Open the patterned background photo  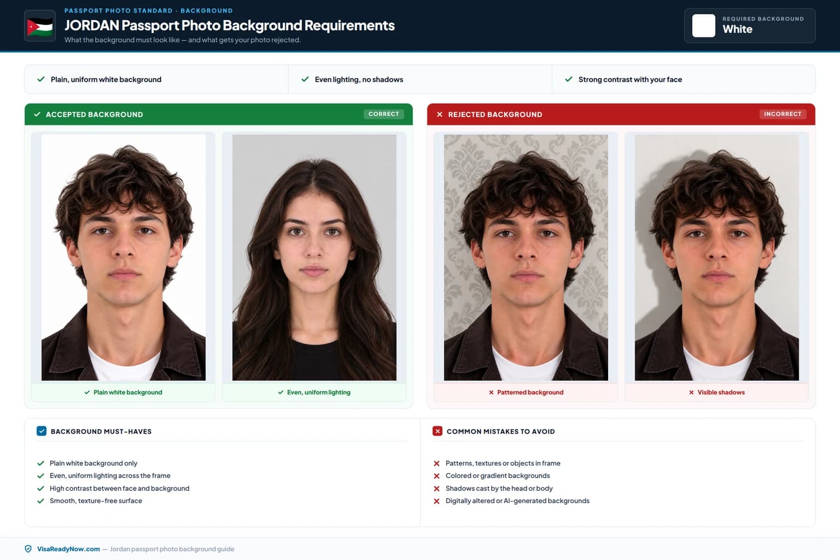point(526,258)
